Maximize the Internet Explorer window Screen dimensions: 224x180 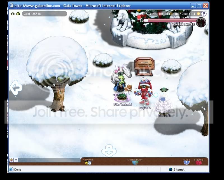tap(199, 6)
